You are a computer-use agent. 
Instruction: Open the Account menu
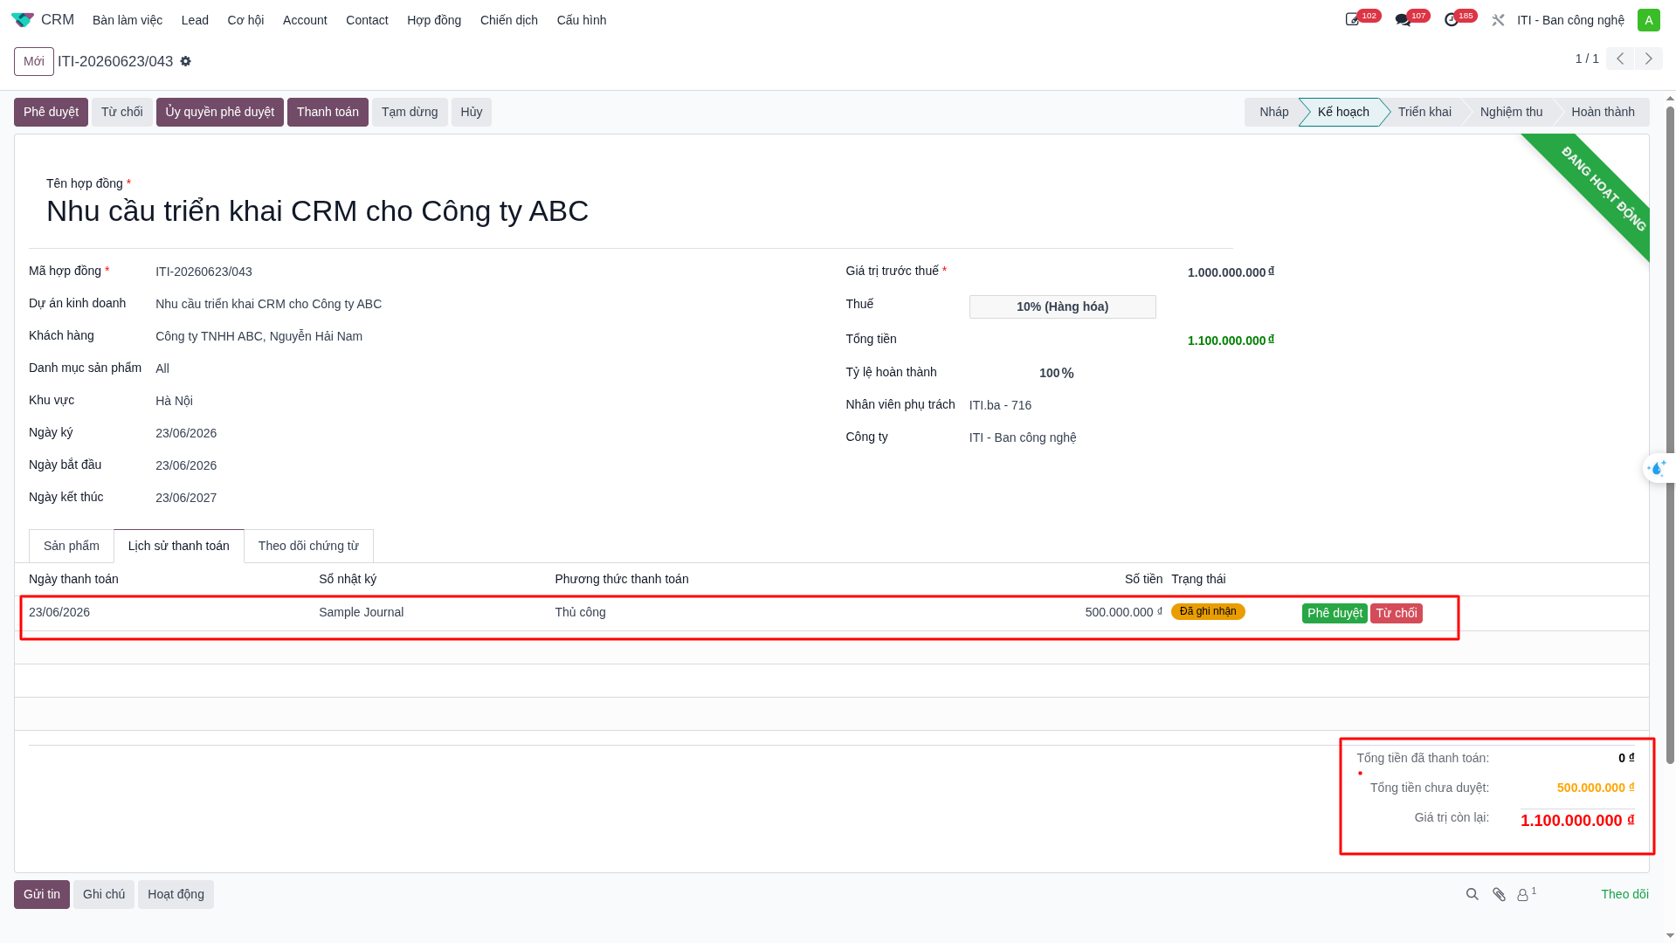click(x=305, y=20)
